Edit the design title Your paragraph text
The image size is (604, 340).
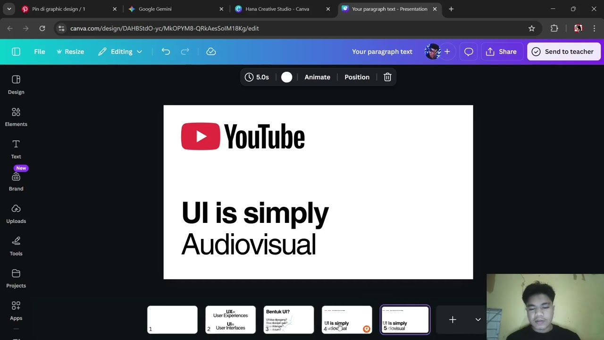coord(382,51)
